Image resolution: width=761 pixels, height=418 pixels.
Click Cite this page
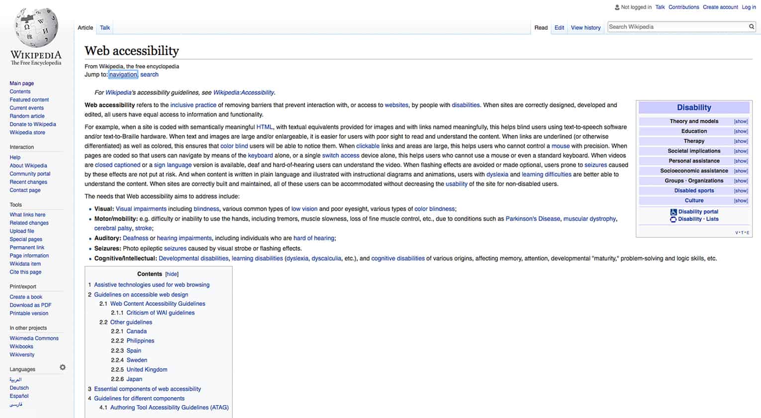pos(25,272)
